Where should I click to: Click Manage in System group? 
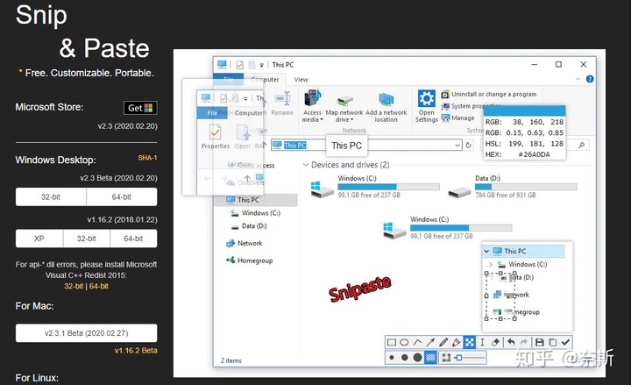[x=458, y=118]
